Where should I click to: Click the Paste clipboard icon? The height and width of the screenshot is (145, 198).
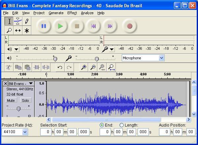click(x=27, y=67)
